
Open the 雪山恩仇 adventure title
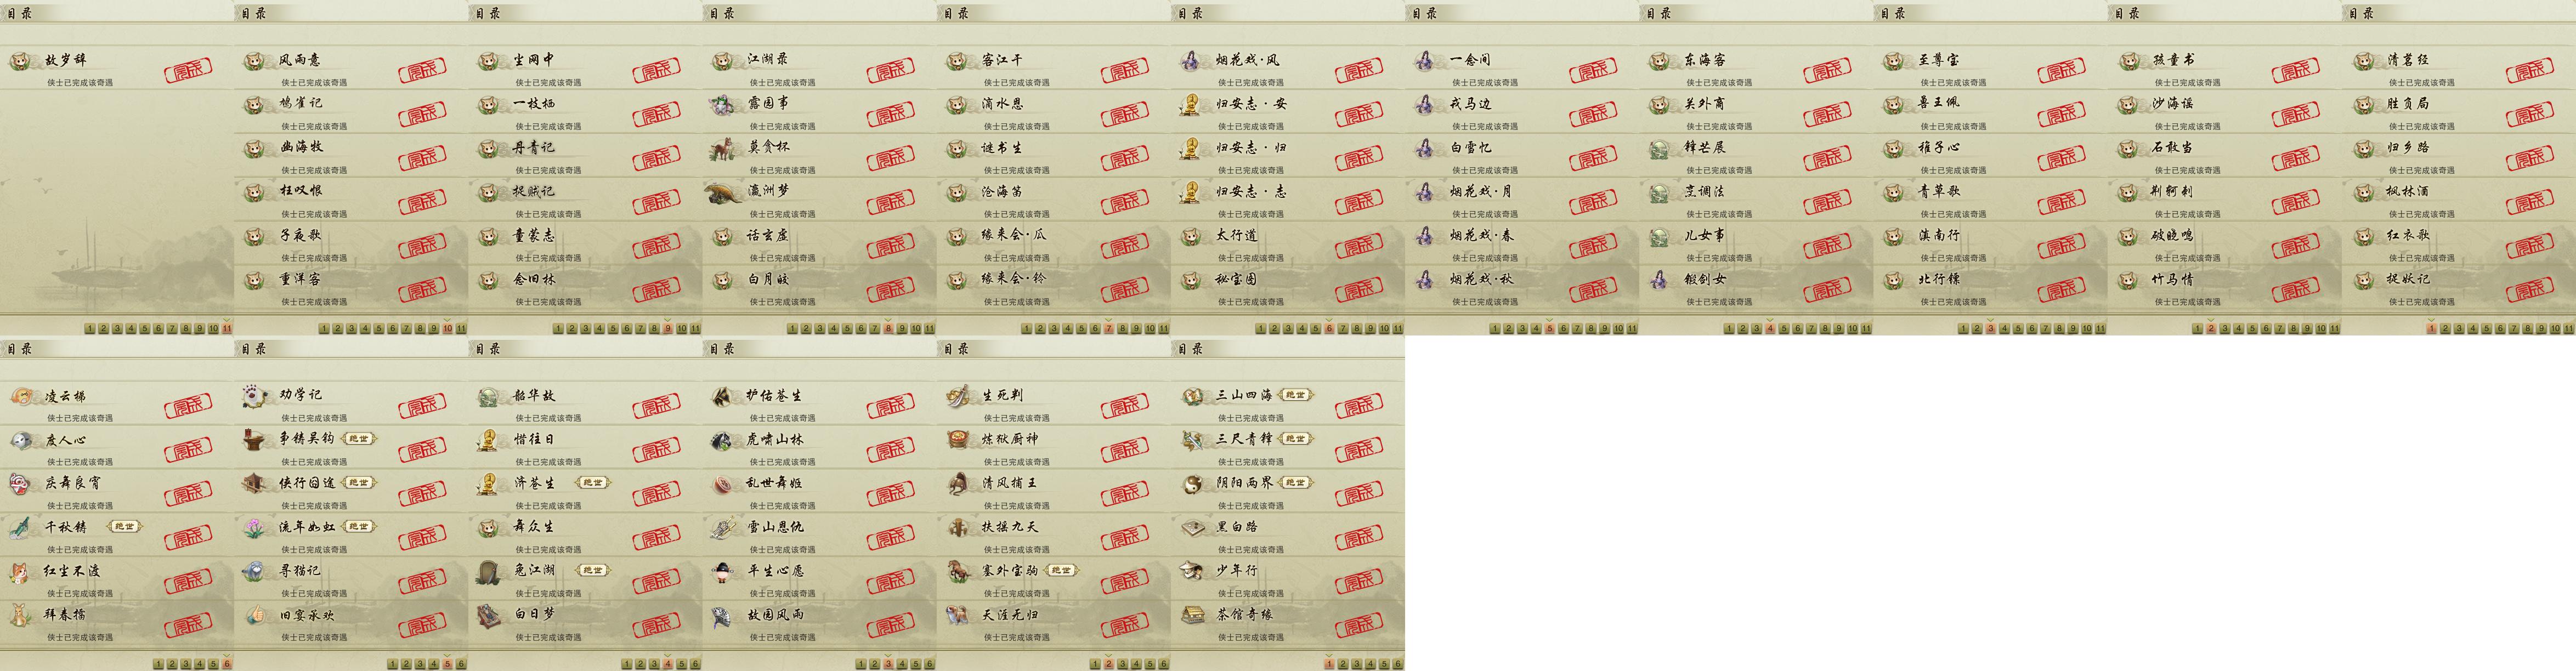click(775, 527)
